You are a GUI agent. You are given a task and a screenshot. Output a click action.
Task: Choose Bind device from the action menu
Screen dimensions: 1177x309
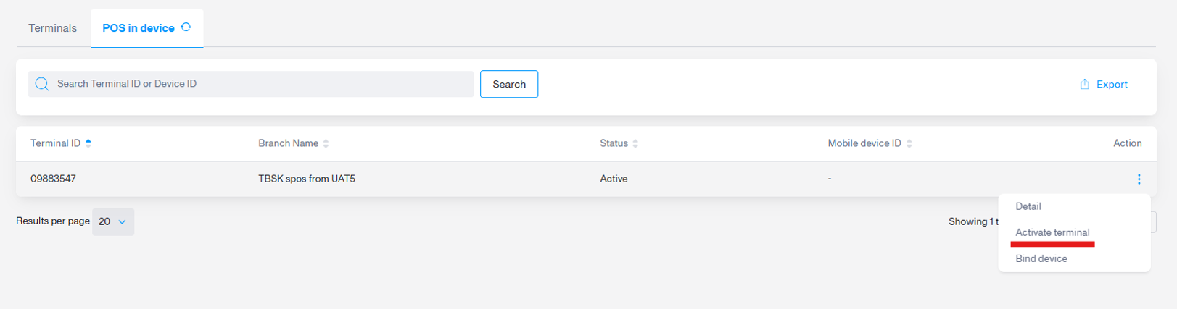[1041, 258]
